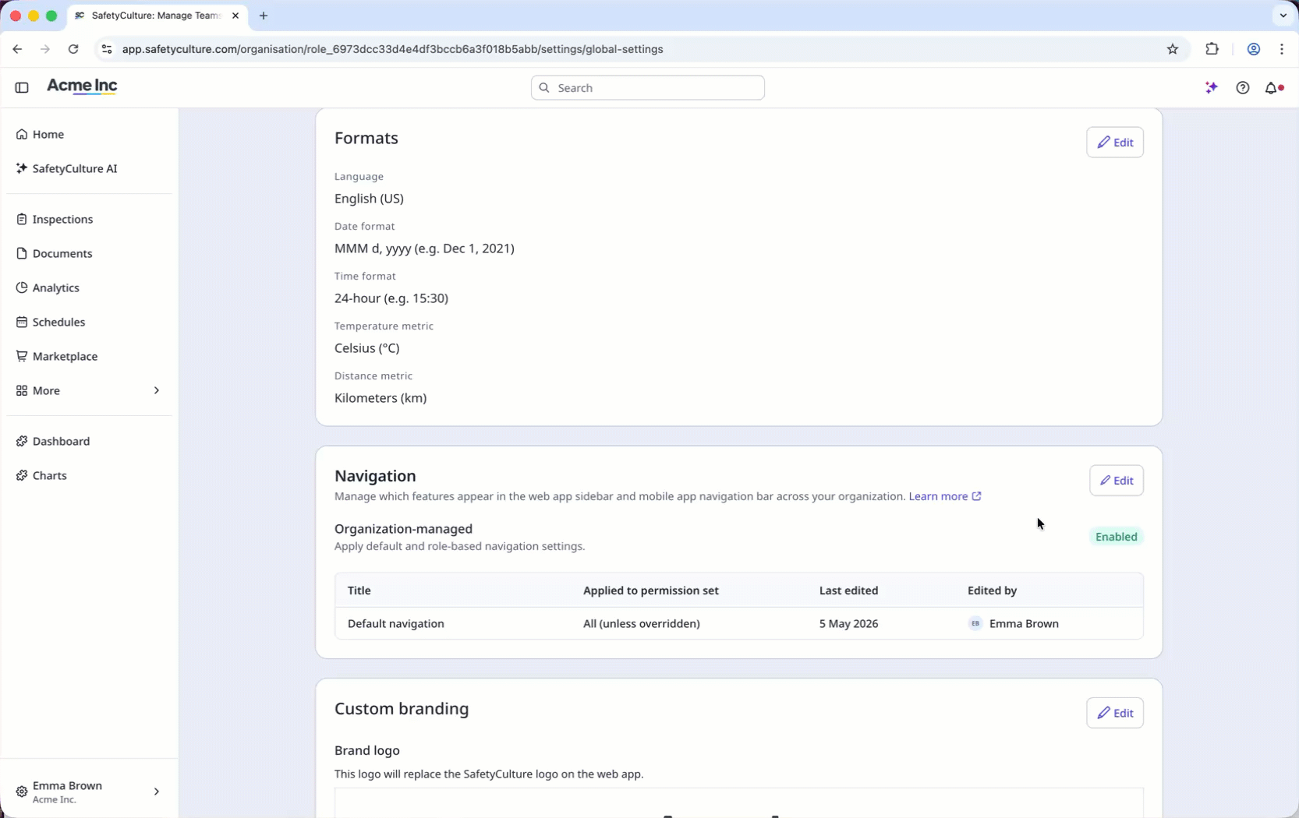Go to Home in sidebar
1299x818 pixels.
point(89,134)
